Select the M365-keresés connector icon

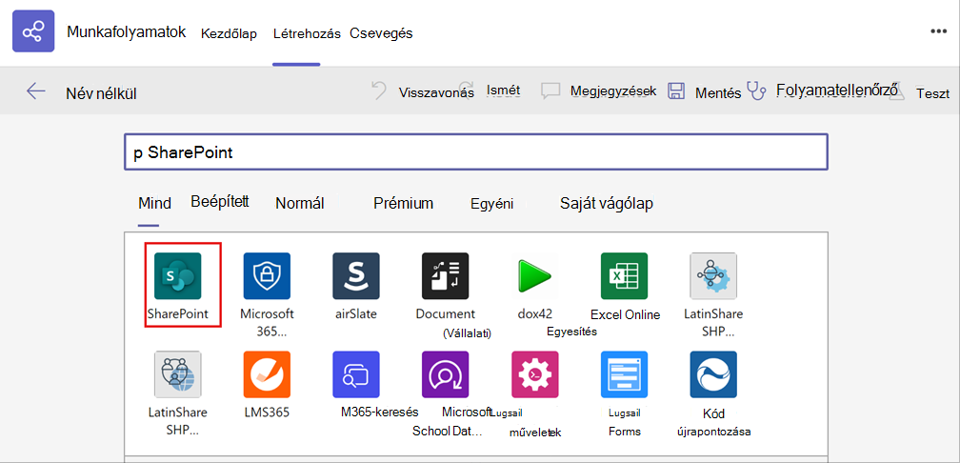click(356, 374)
